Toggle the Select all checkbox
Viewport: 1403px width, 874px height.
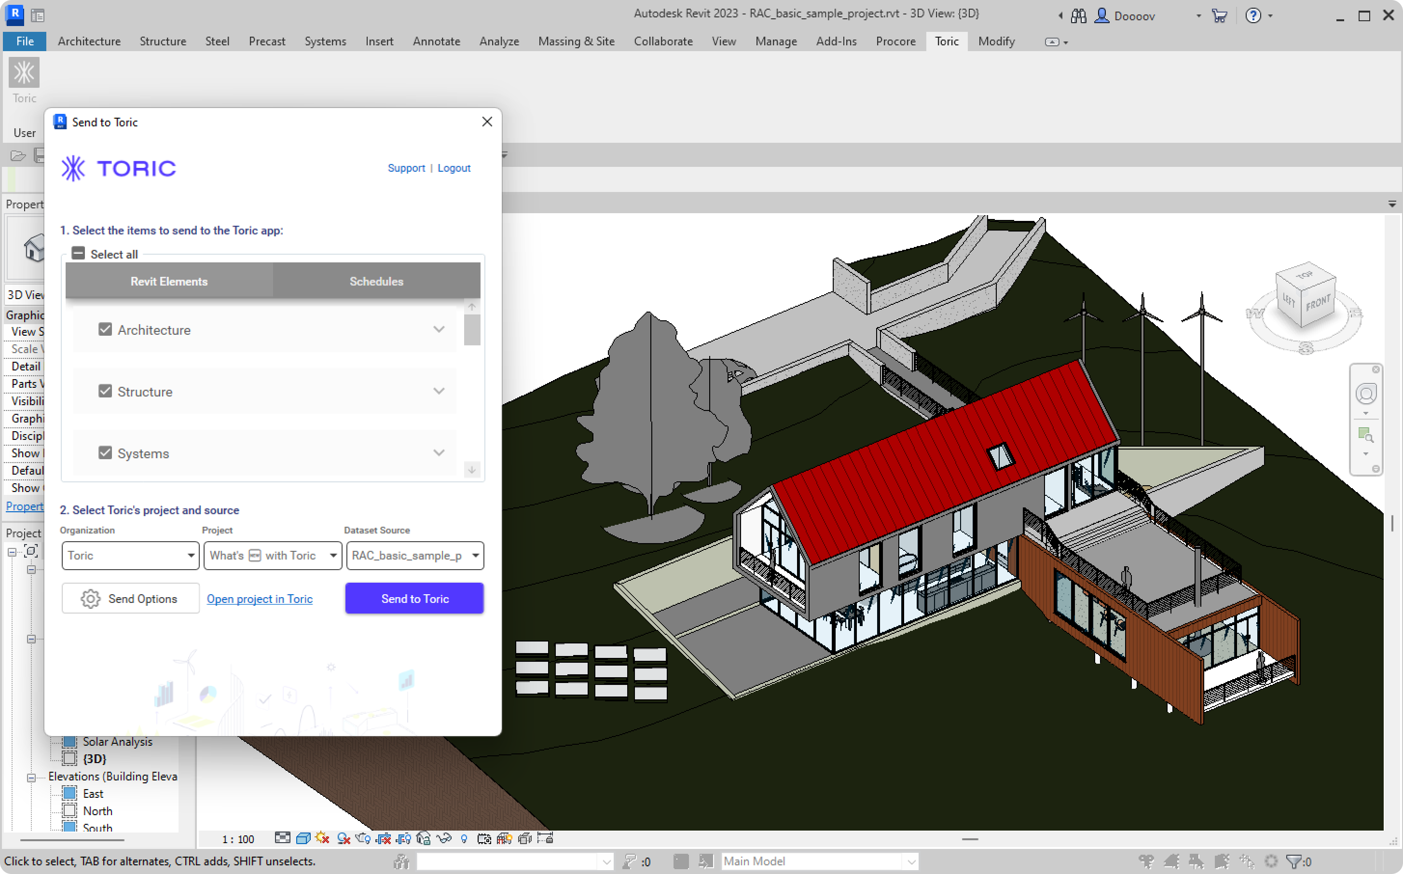(78, 253)
